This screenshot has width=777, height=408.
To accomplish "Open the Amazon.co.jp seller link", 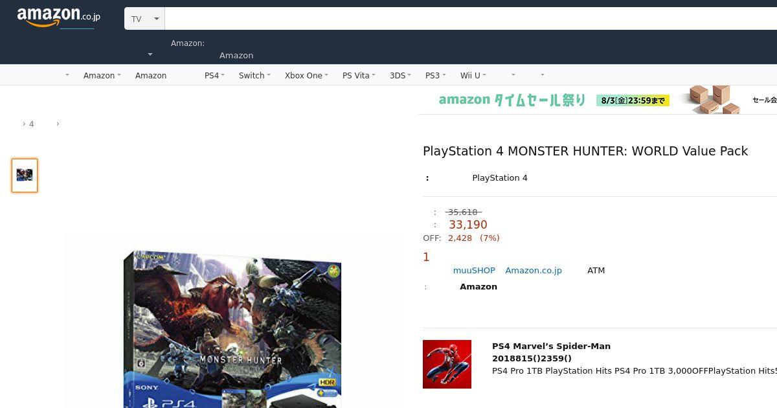I will 534,270.
